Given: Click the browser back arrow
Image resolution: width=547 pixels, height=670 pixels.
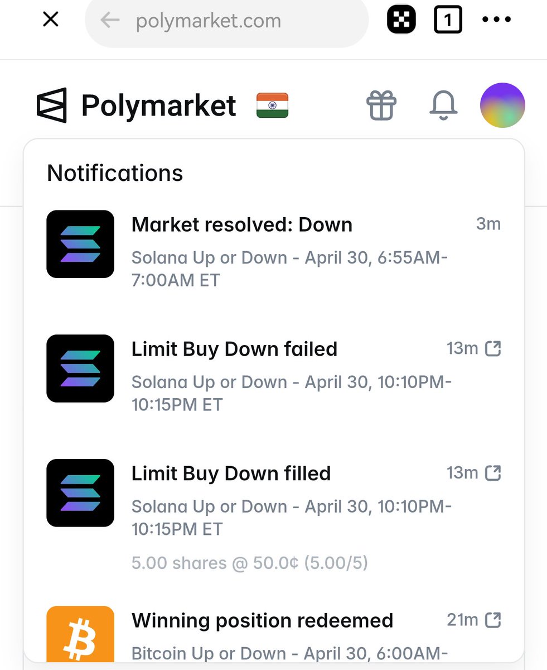Looking at the screenshot, I should pos(110,21).
